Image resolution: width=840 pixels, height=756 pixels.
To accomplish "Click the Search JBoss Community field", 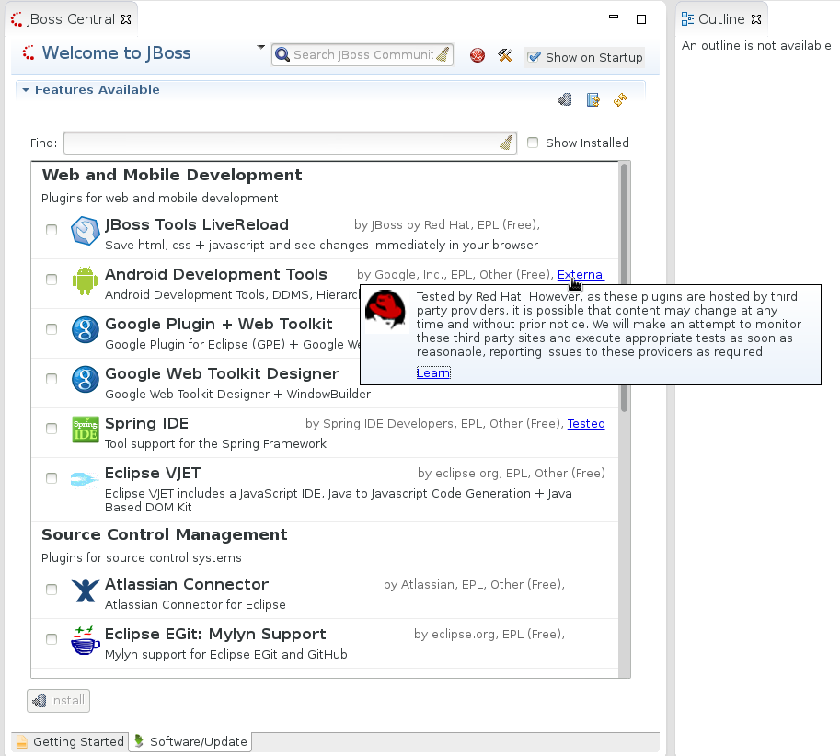I will pos(362,54).
